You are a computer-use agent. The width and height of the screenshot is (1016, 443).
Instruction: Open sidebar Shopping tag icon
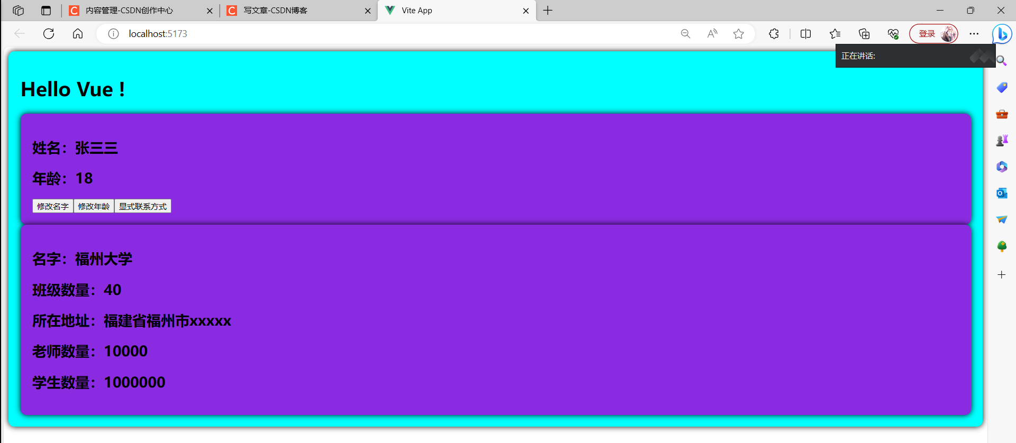[1002, 87]
